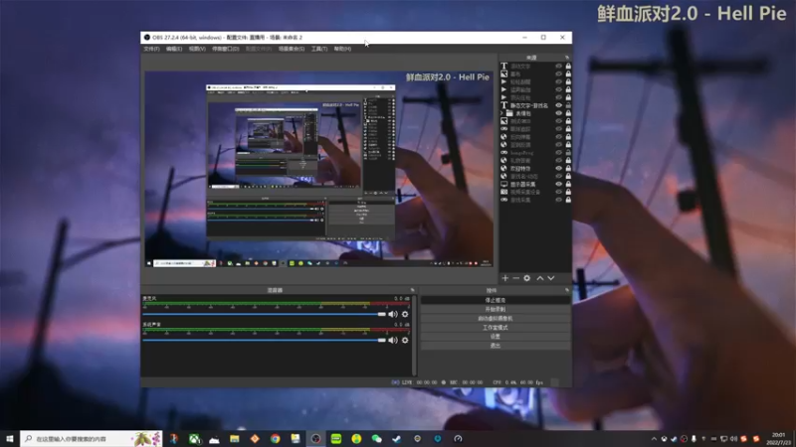Click the 停止推流 stop streaming button

pos(495,300)
